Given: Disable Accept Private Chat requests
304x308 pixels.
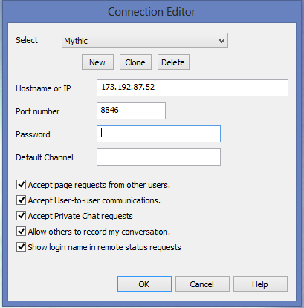Looking at the screenshot, I should coord(21,216).
